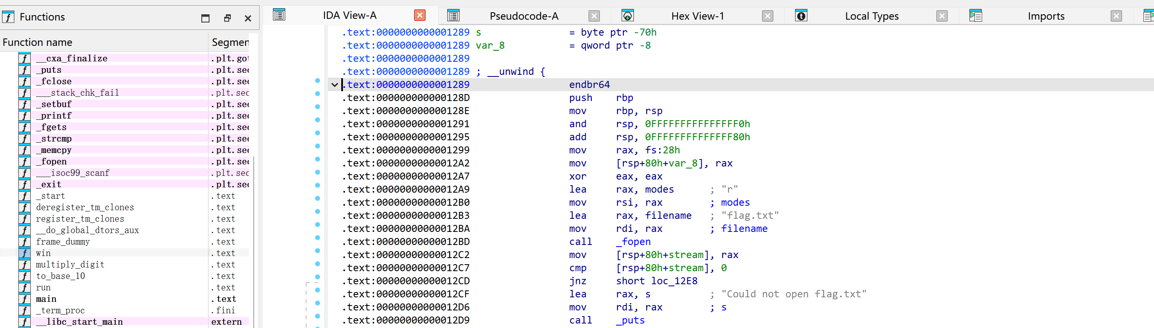Select the frame_dummy function
The height and width of the screenshot is (328, 1154).
[x=124, y=242]
